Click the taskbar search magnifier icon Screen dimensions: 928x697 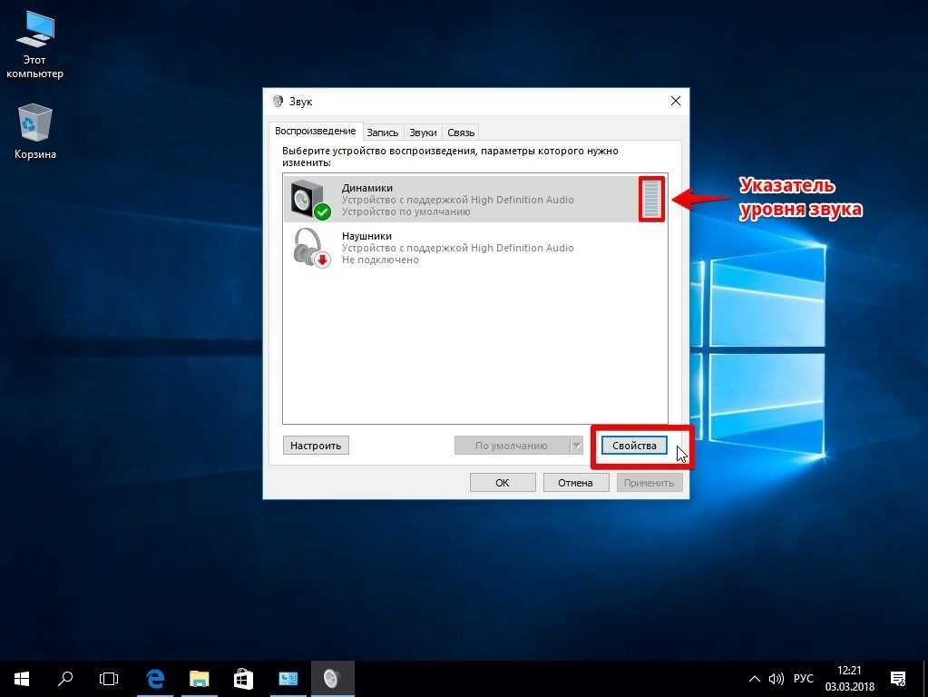65,678
